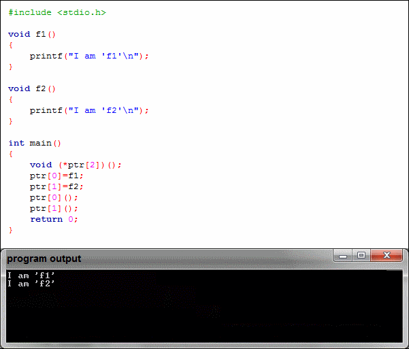Image resolution: width=409 pixels, height=349 pixels.
Task: Click the '#include <stdio.h>' line
Action: (x=57, y=12)
